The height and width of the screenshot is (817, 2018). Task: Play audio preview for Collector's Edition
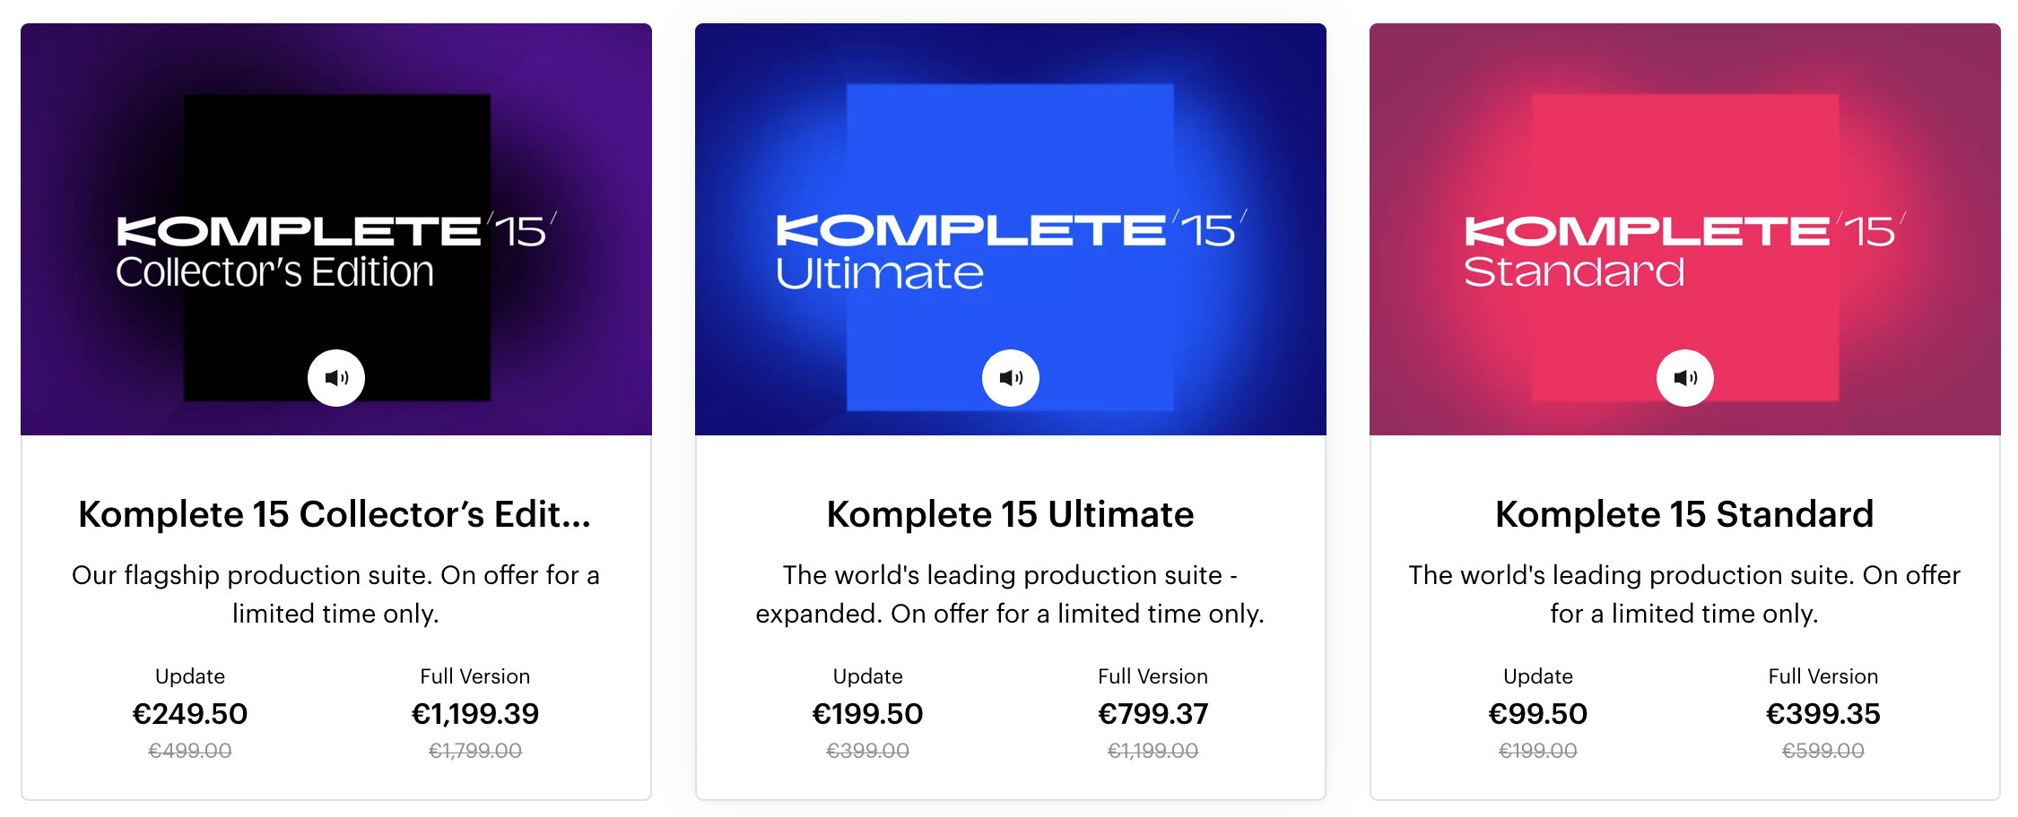[336, 378]
